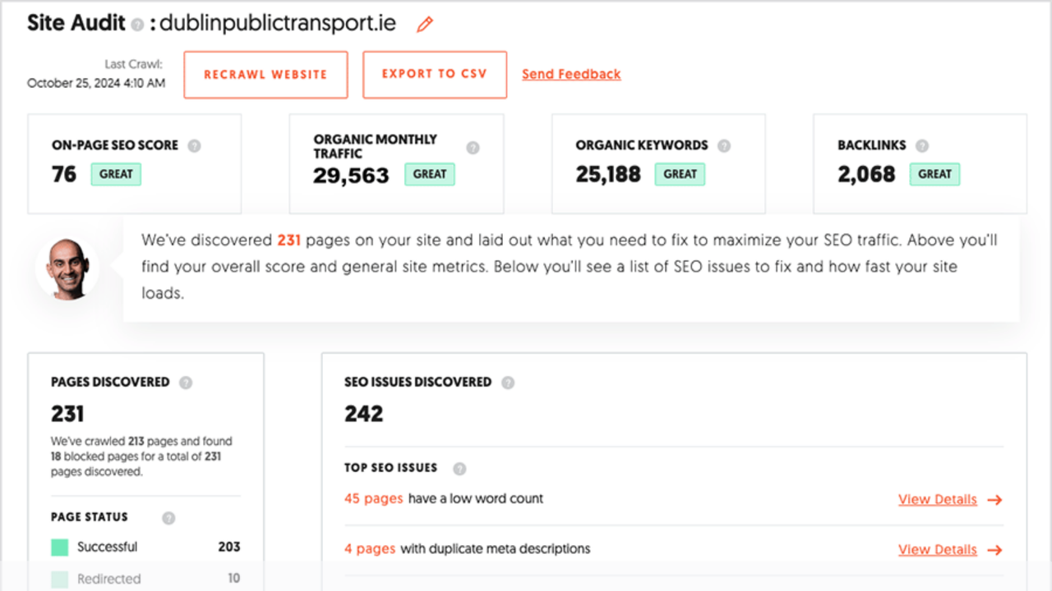Viewport: 1052px width, 591px height.
Task: View Details for low word count pages
Action: click(938, 500)
